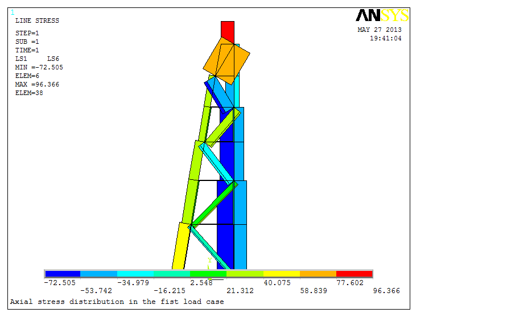This screenshot has height=317, width=511.
Task: Click the '40.075' legend value
Action: point(277,283)
